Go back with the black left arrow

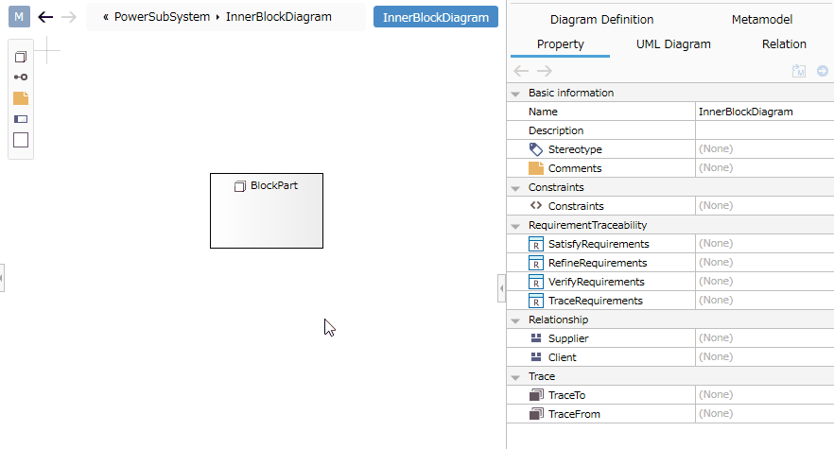45,17
